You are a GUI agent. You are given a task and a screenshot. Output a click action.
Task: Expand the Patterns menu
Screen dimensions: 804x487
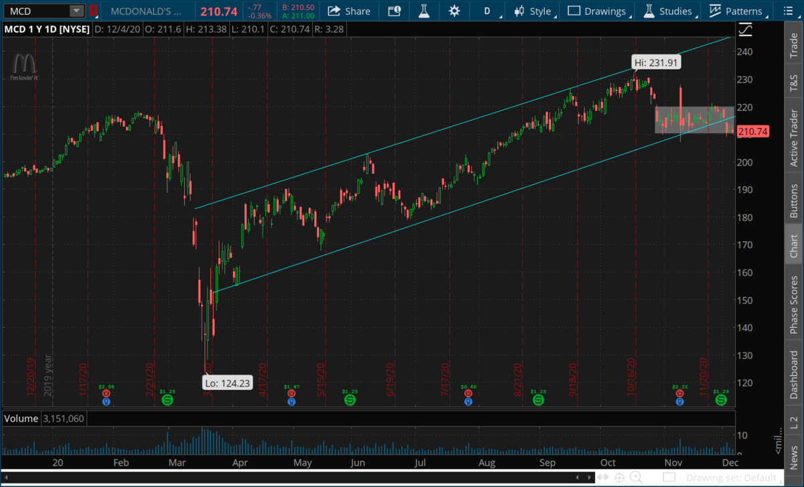(737, 11)
